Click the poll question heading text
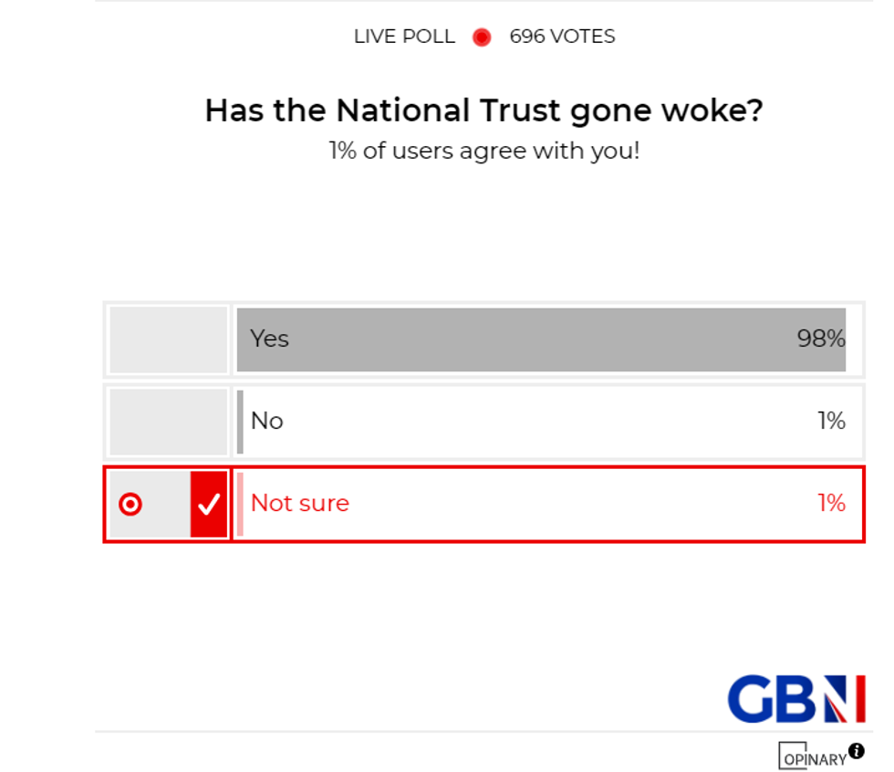 pyautogui.click(x=483, y=110)
